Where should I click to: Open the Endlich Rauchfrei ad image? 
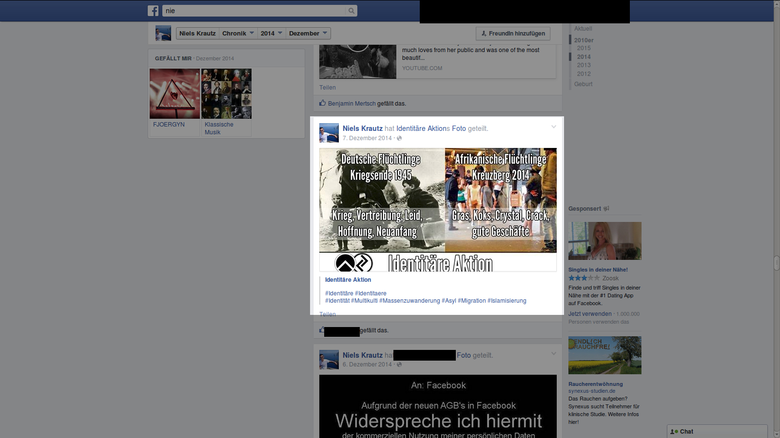[x=605, y=355]
